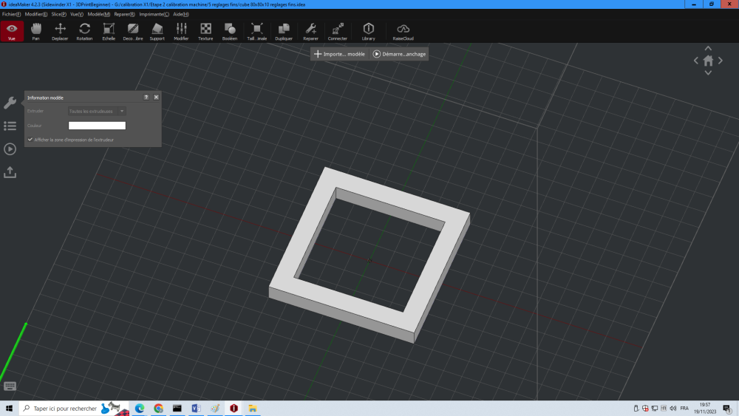Rotate view right with right arrow
This screenshot has width=739, height=416.
point(720,61)
